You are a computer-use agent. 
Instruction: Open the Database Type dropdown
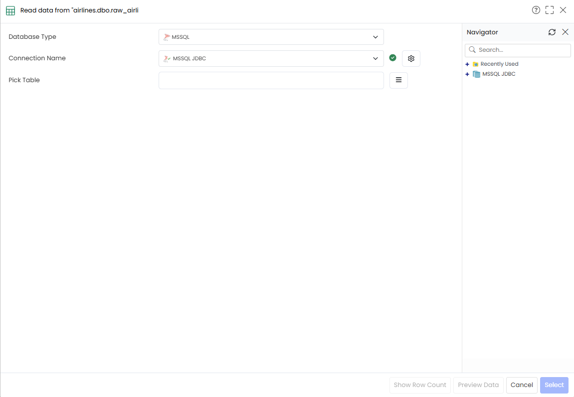click(271, 37)
